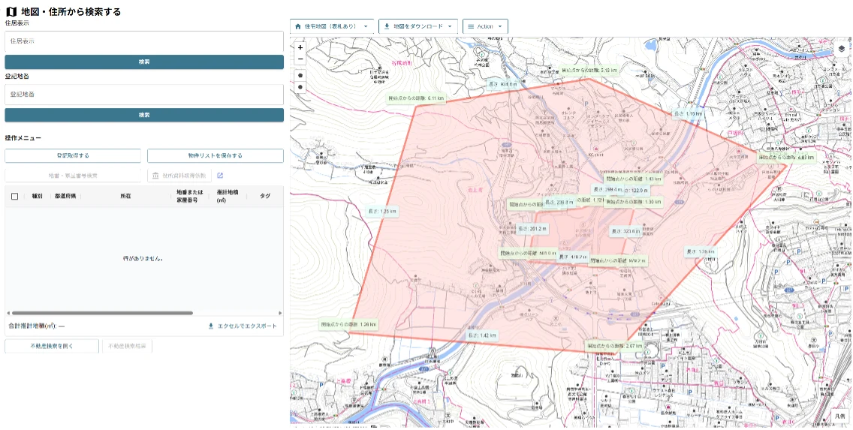Select the polygon drawing tool on map

point(300,75)
